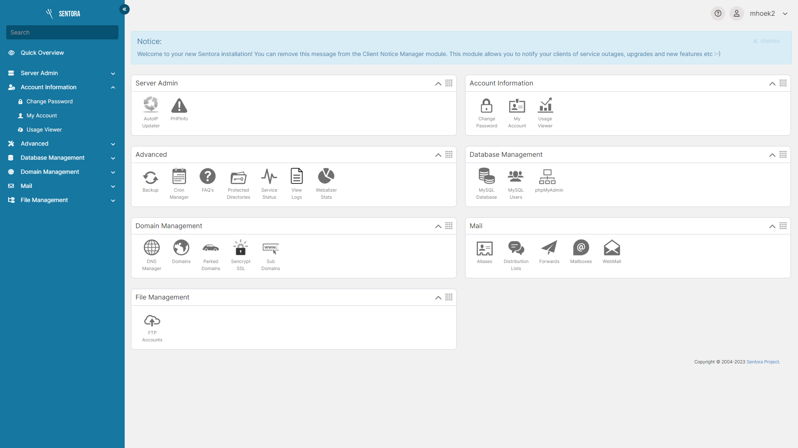
Task: Open the Sencrypt SSL module
Action: click(x=241, y=248)
